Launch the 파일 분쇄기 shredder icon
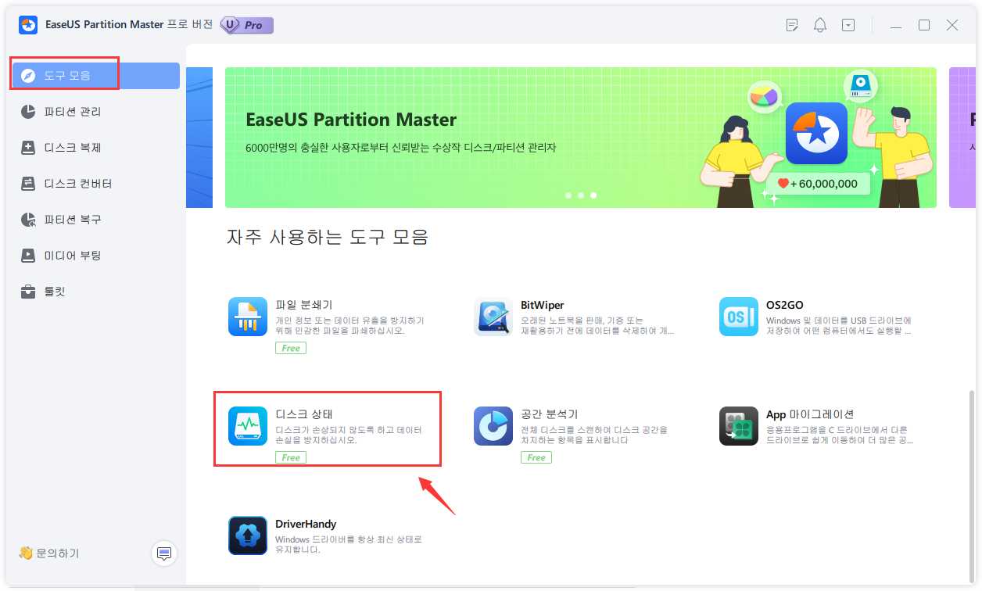Image resolution: width=982 pixels, height=591 pixels. tap(248, 317)
